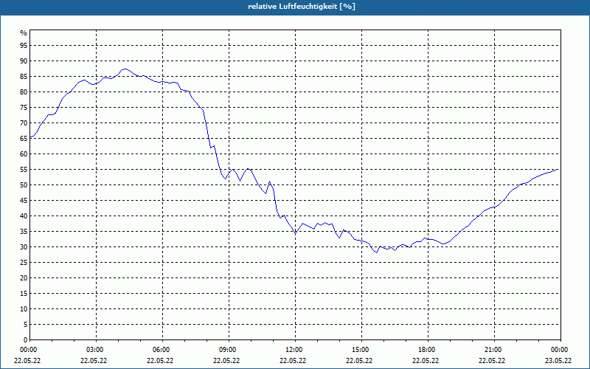
Task: Pick the "21:00" time tick
Action: [494, 350]
